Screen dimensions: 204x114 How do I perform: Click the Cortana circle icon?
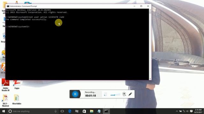click(x=10, y=111)
